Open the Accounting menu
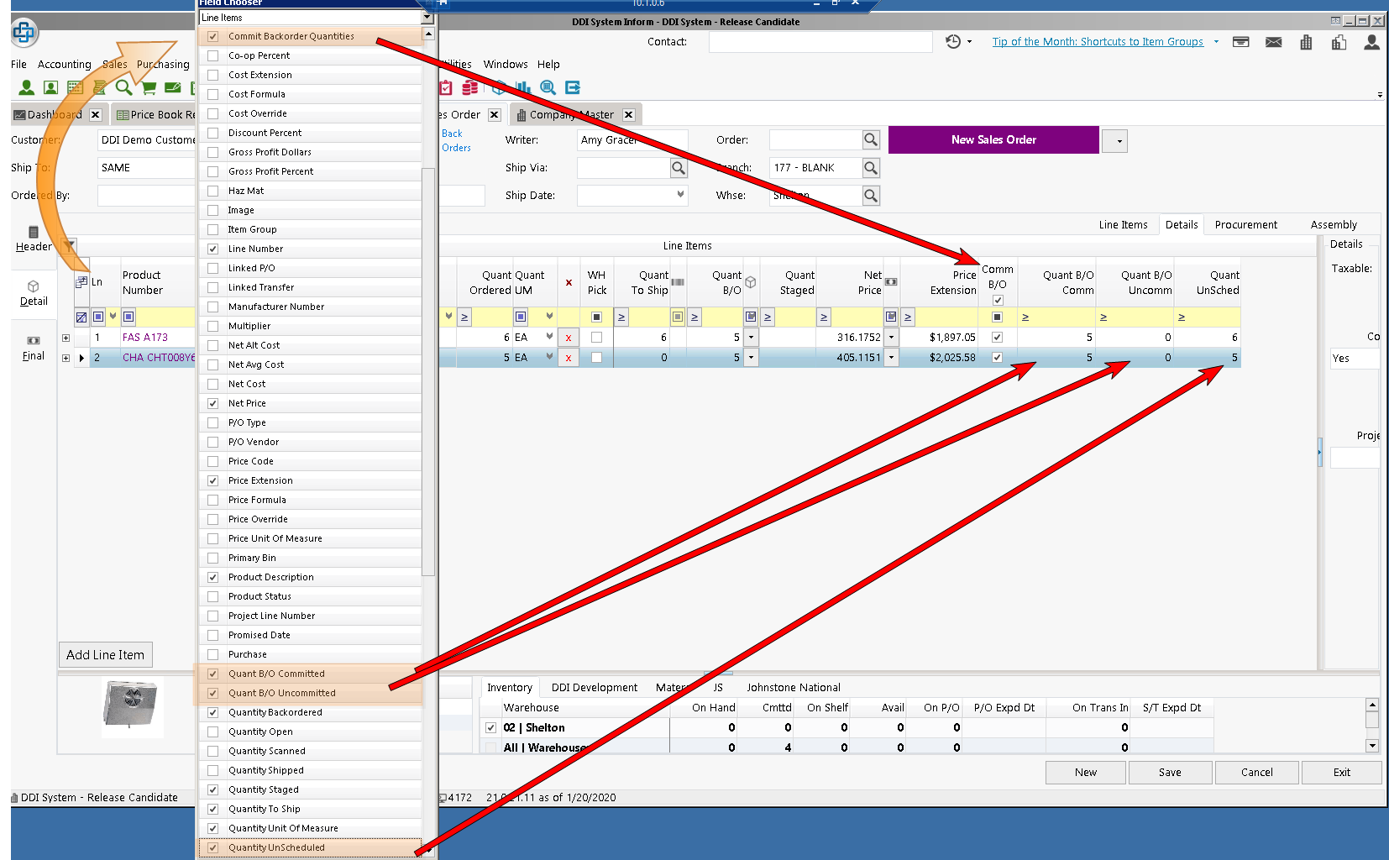Viewport: 1389px width, 860px height. 64,65
